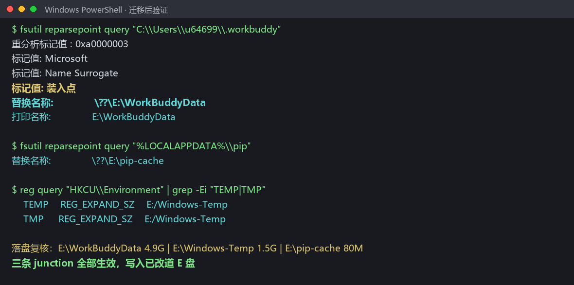Click the reg query HKCU Environment command

point(139,190)
